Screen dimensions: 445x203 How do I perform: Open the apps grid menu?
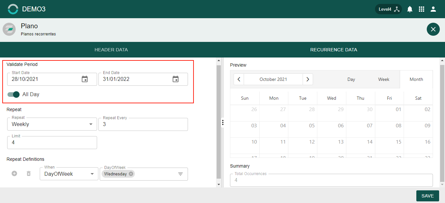pyautogui.click(x=422, y=9)
